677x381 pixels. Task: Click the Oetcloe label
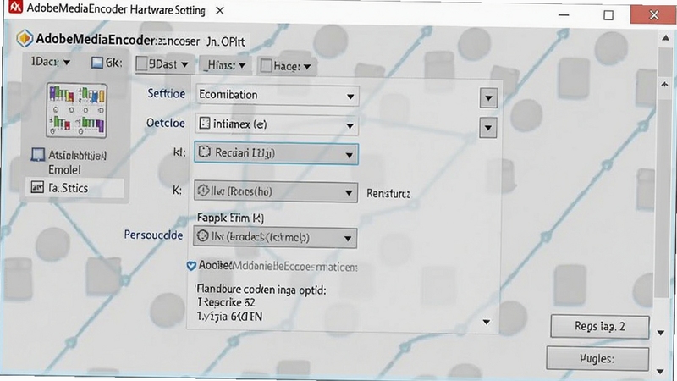165,123
